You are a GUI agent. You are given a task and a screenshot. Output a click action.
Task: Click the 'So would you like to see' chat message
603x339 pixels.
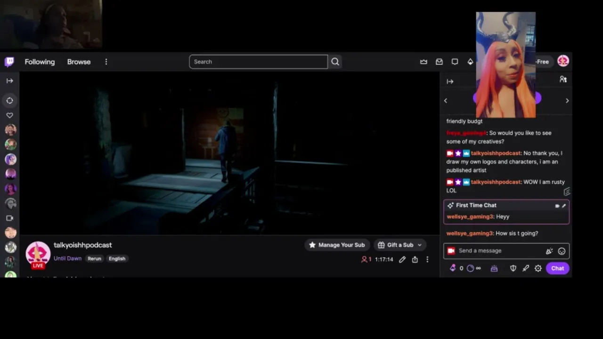[x=499, y=137]
